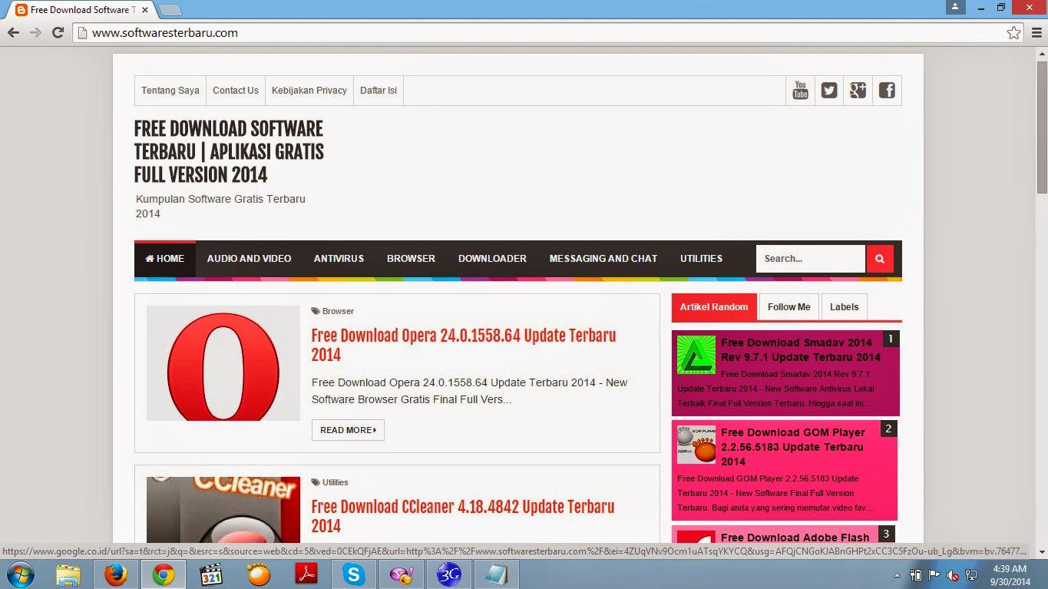Open ANTIVIRUS category
The width and height of the screenshot is (1048, 589).
coord(339,259)
